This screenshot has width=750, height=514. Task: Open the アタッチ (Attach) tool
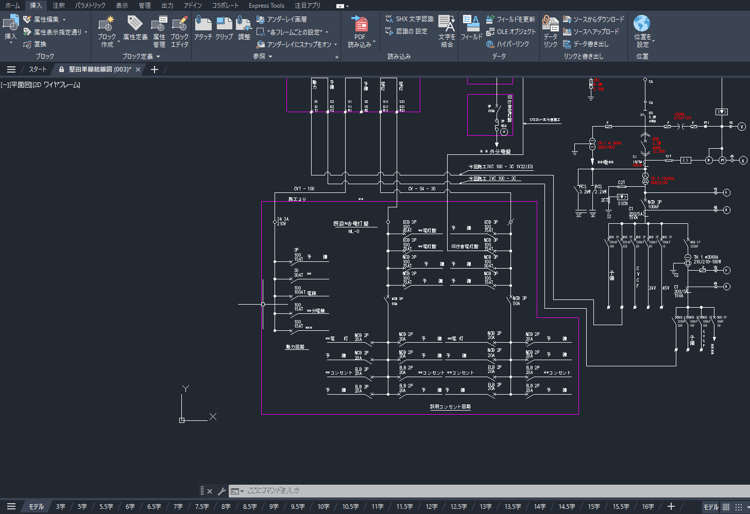pyautogui.click(x=203, y=24)
